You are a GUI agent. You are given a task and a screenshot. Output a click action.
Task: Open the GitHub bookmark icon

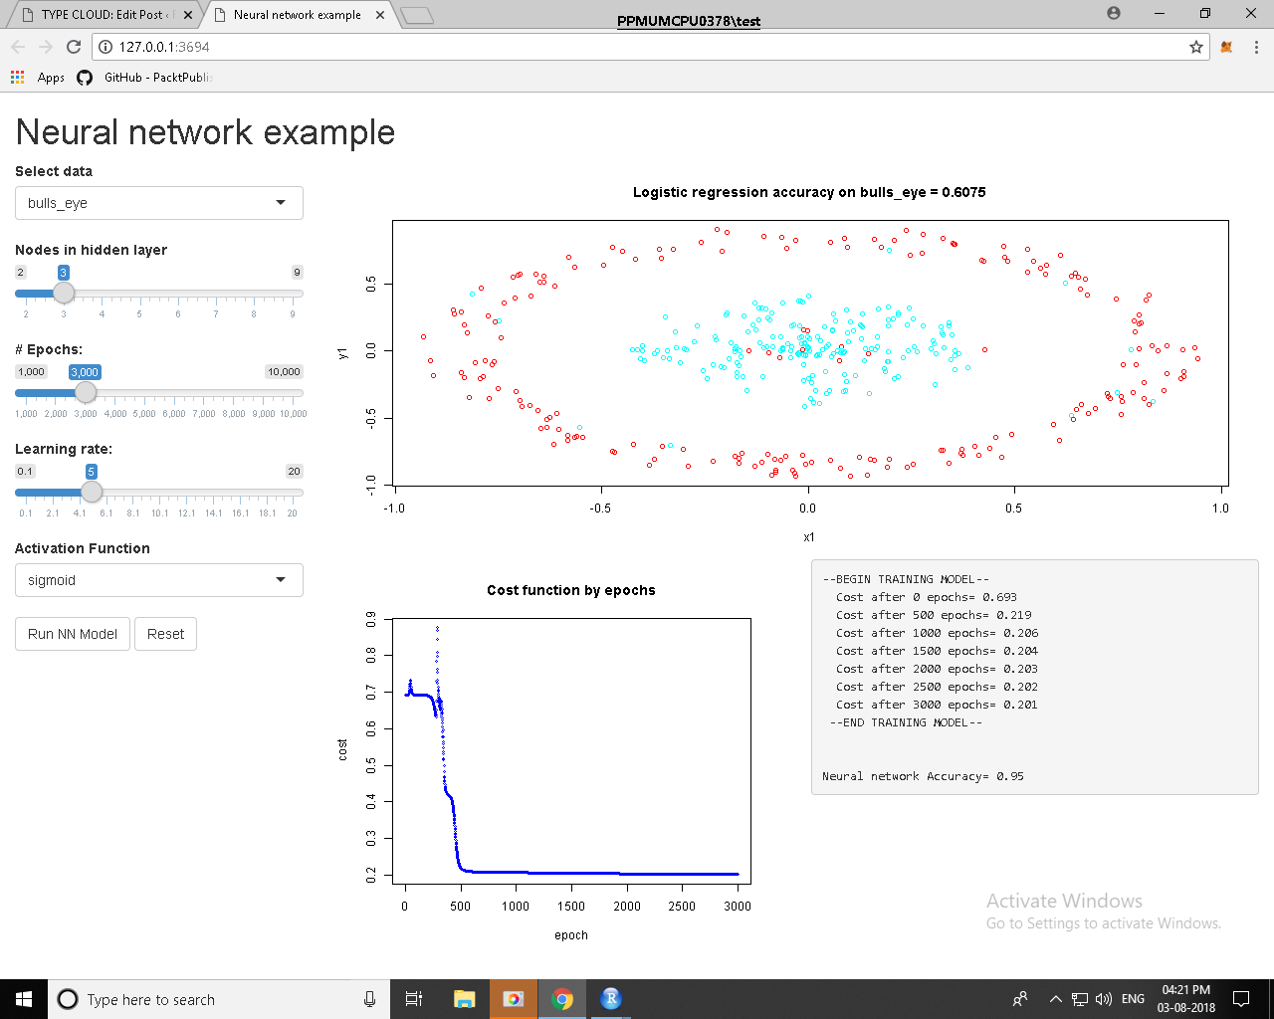coord(85,77)
